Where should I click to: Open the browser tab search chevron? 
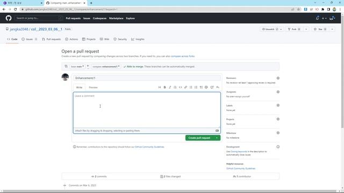315,3
